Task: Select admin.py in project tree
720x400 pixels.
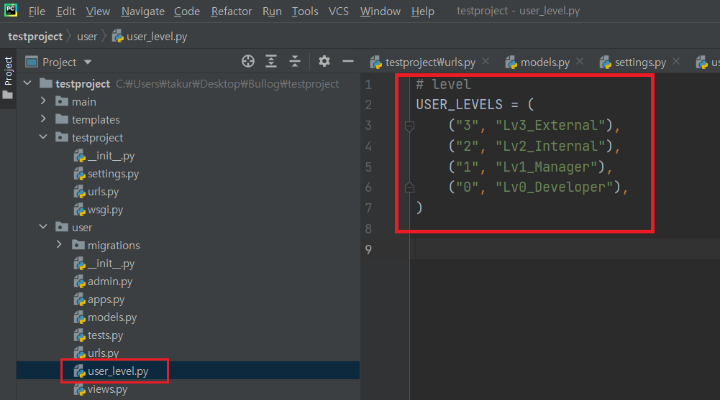Action: [x=110, y=282]
